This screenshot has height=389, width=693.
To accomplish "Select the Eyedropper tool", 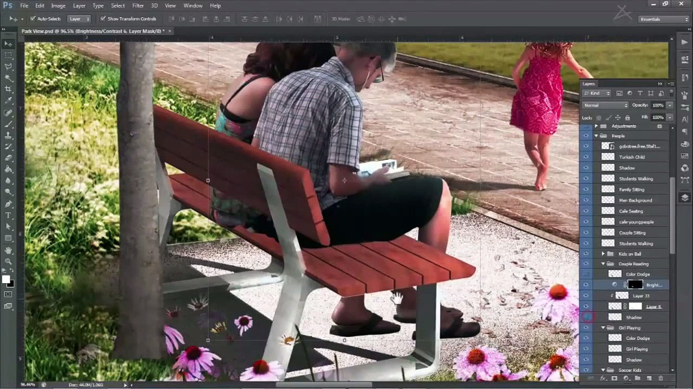I will pos(8,100).
